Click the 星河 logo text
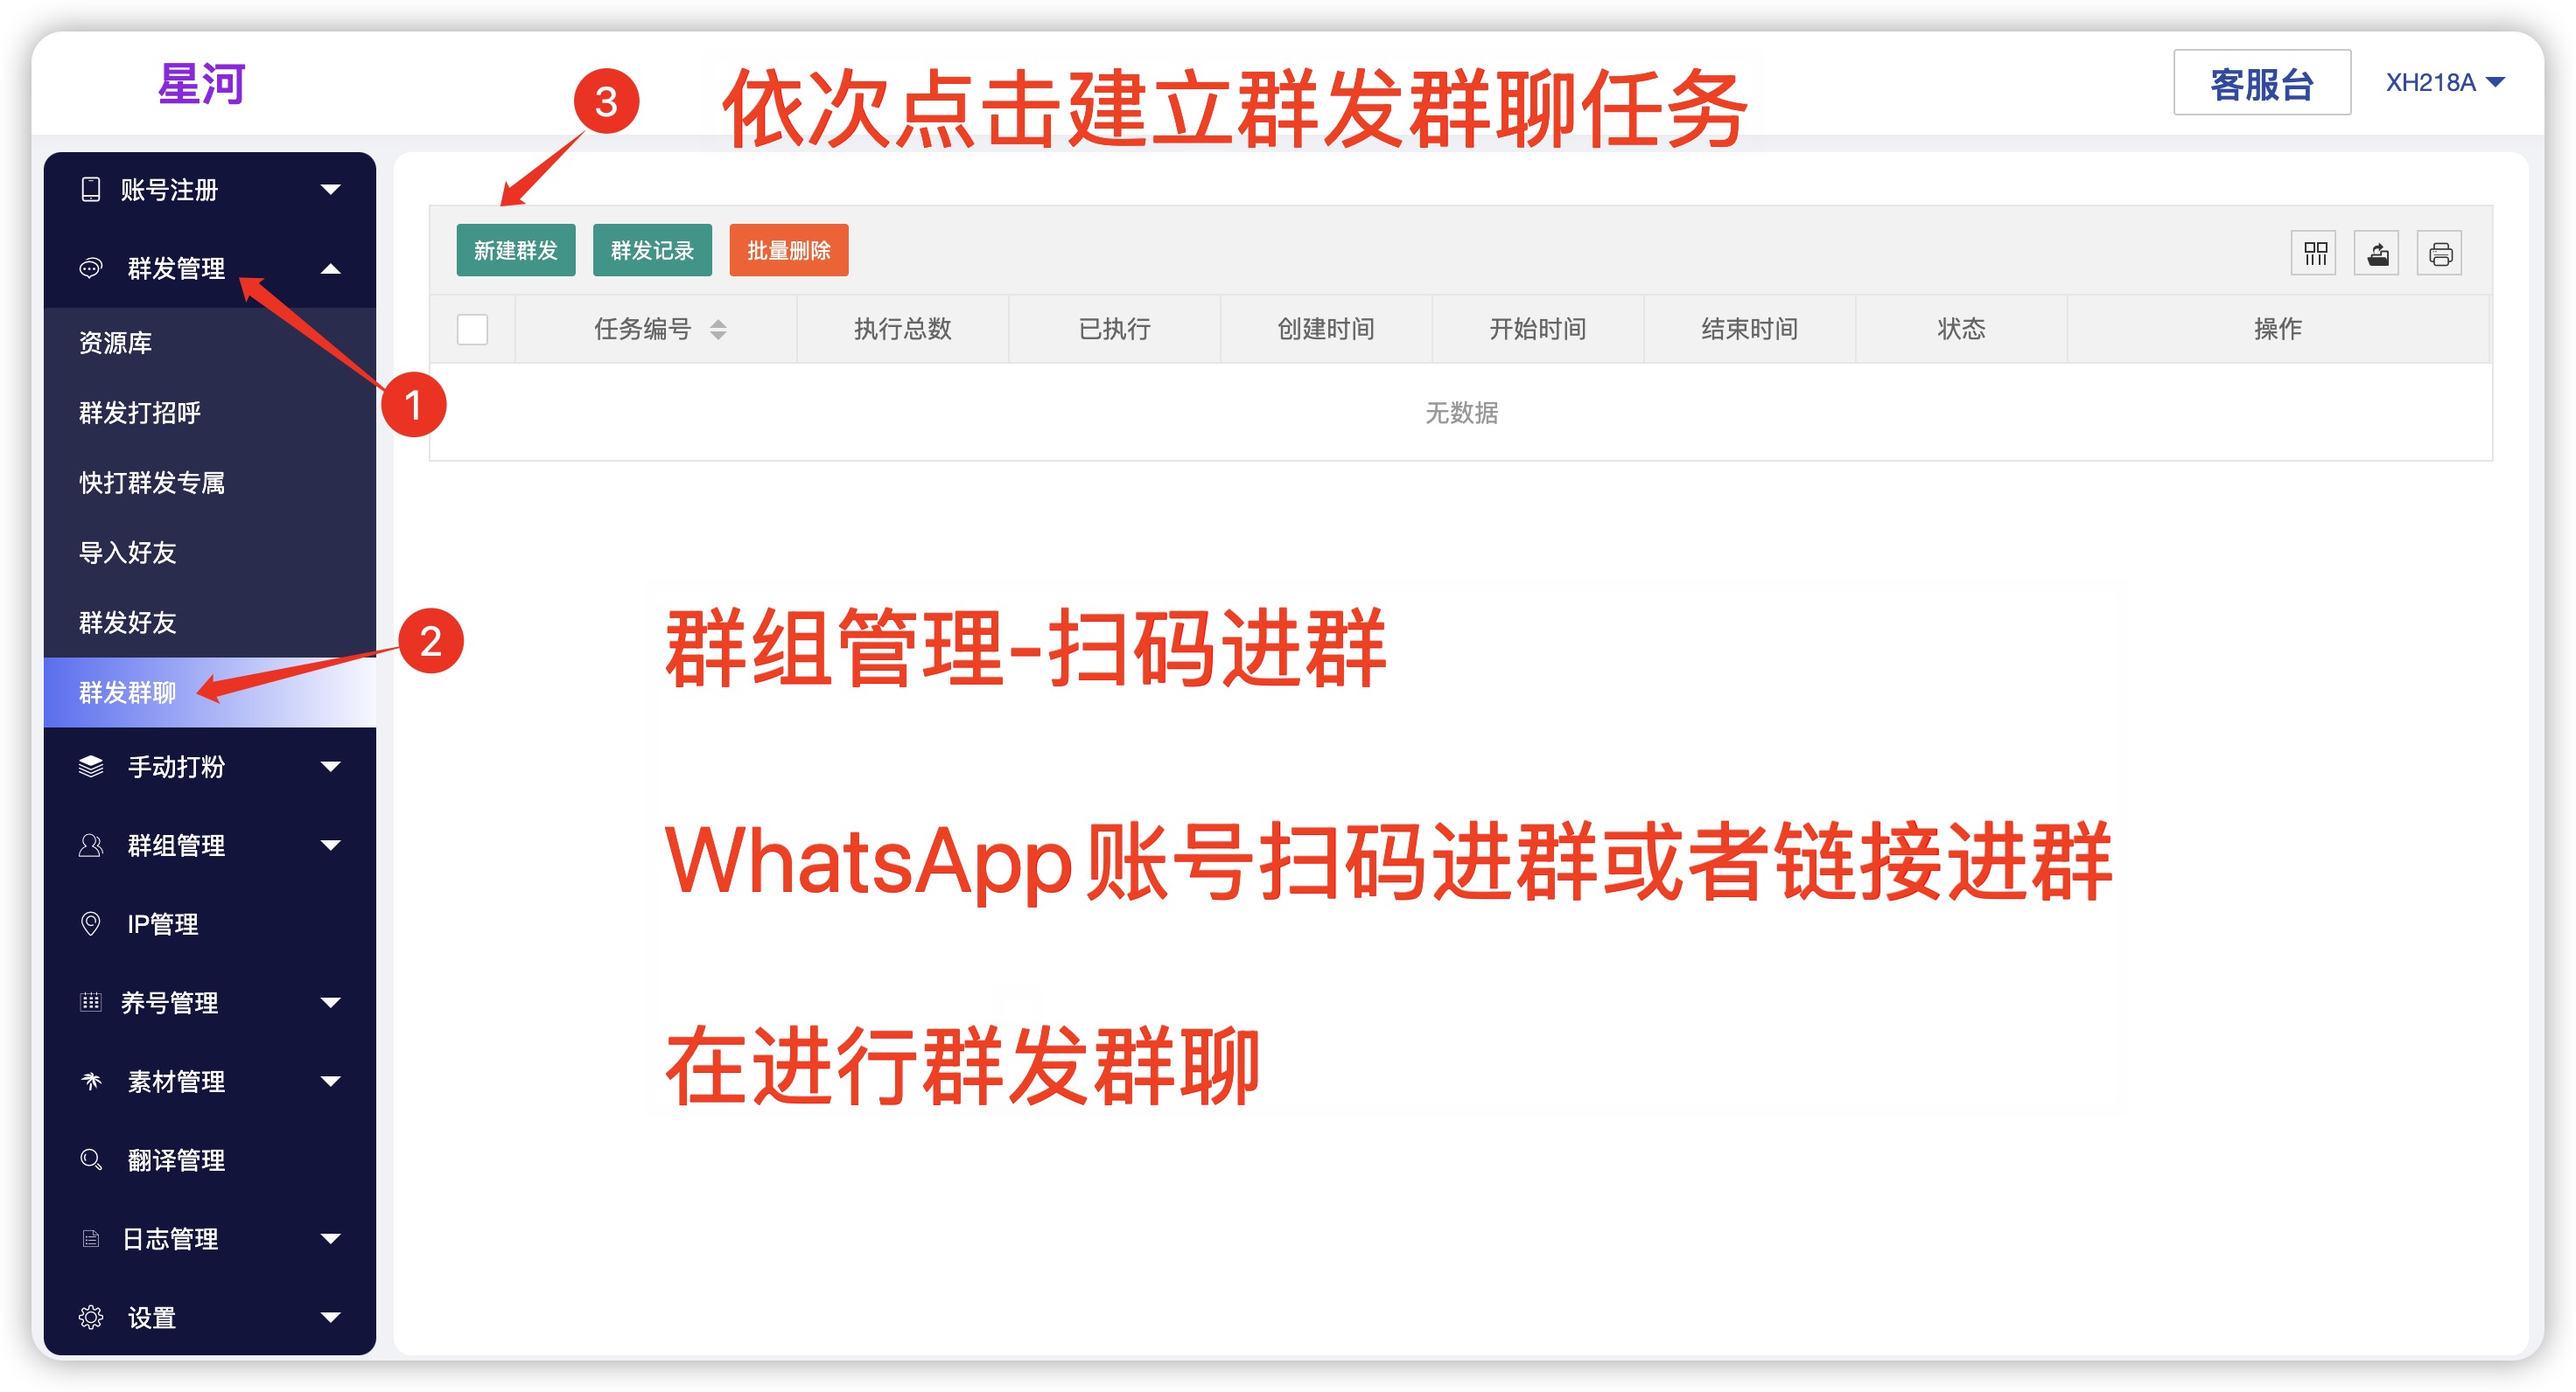The width and height of the screenshot is (2576, 1392). click(201, 83)
